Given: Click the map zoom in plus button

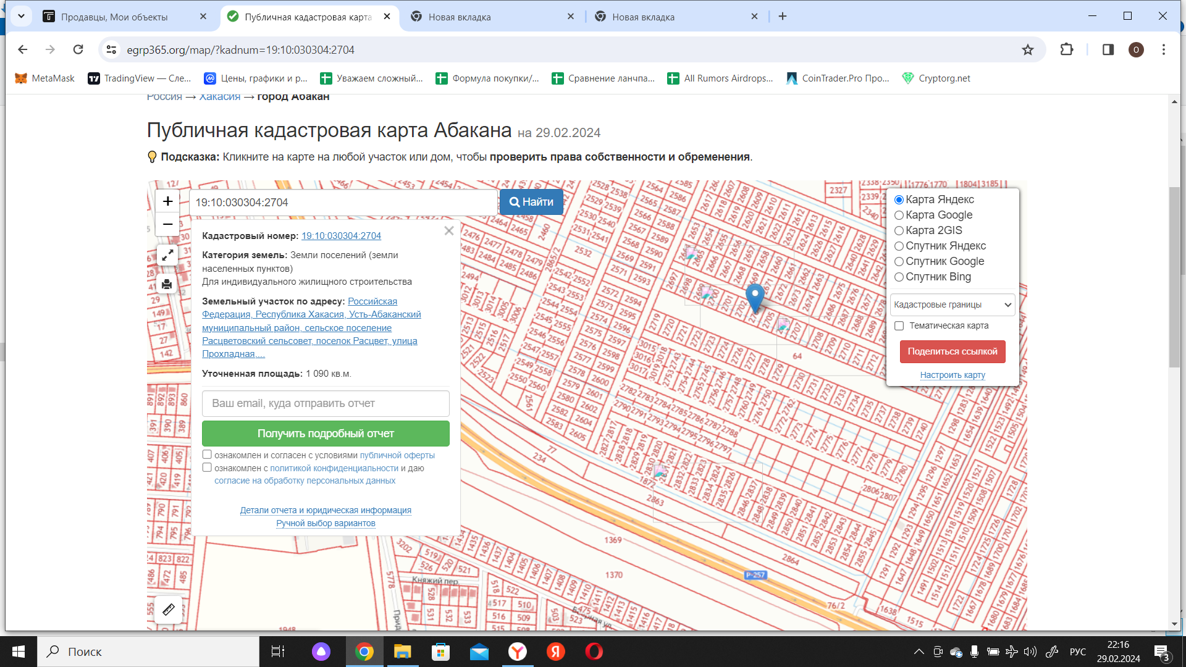Looking at the screenshot, I should tap(167, 201).
